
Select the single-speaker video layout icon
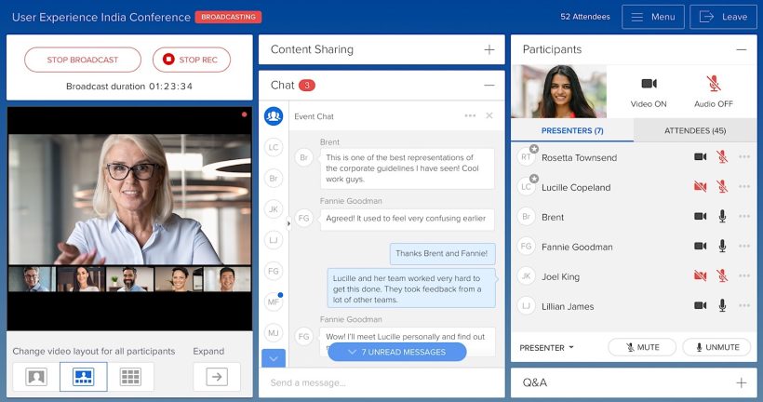point(36,377)
